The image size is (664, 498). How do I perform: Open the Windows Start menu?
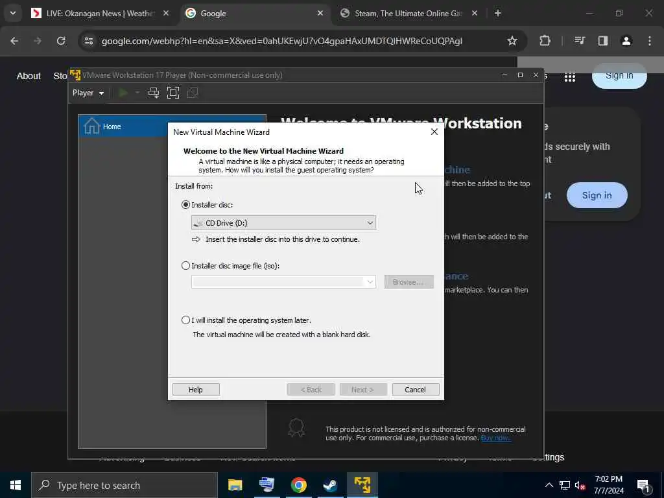point(16,485)
